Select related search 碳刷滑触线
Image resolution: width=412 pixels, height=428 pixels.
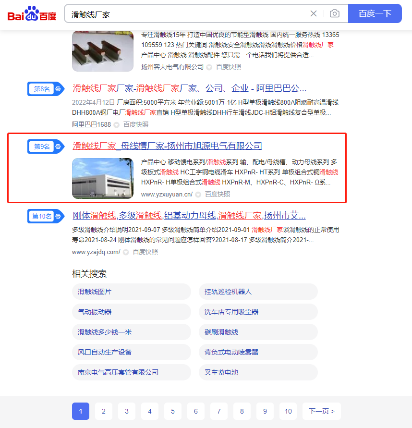(x=258, y=332)
